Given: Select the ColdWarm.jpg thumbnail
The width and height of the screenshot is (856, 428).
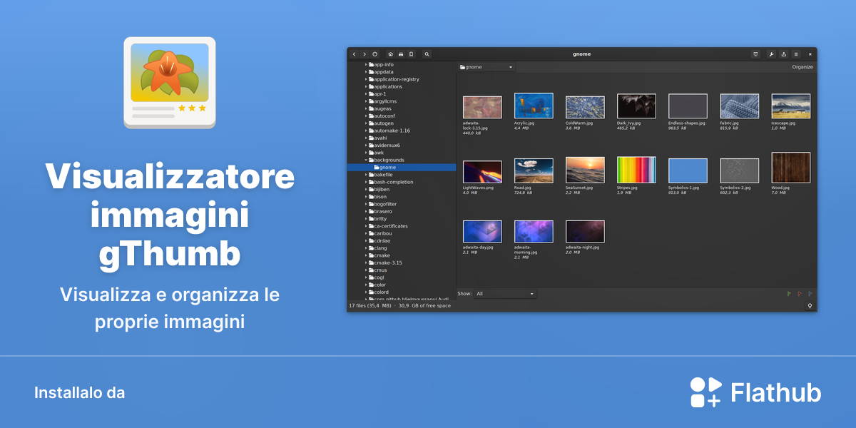Looking at the screenshot, I should [585, 107].
